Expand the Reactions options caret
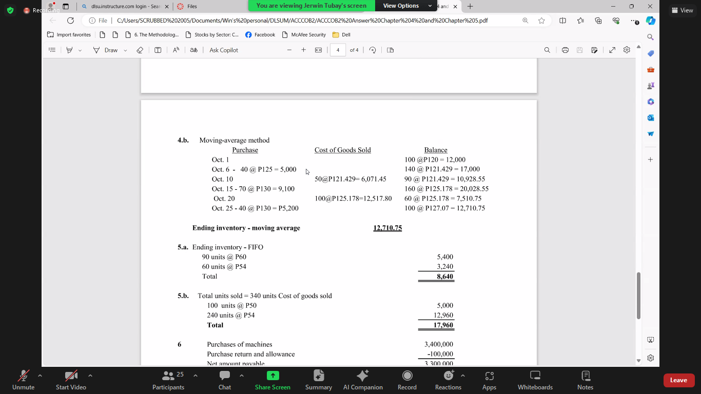The height and width of the screenshot is (394, 701). tap(463, 376)
